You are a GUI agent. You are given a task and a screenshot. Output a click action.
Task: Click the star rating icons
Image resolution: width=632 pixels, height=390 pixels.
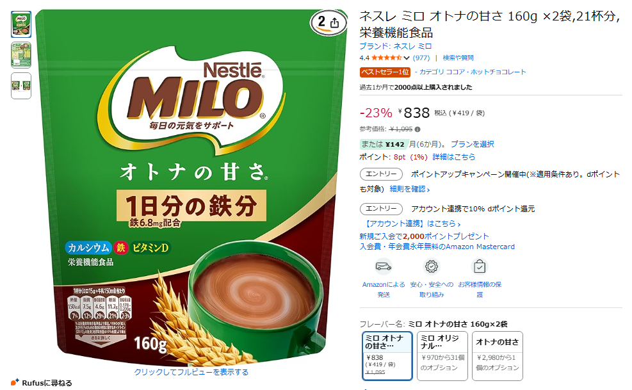click(387, 58)
